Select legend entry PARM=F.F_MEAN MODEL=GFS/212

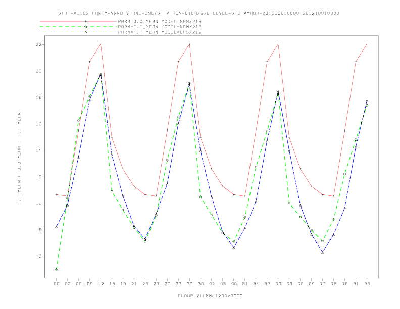click(160, 32)
